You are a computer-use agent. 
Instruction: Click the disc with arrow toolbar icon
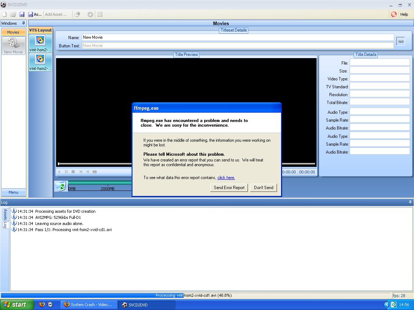pyautogui.click(x=77, y=14)
